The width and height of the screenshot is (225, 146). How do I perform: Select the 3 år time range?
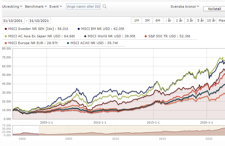point(190,20)
